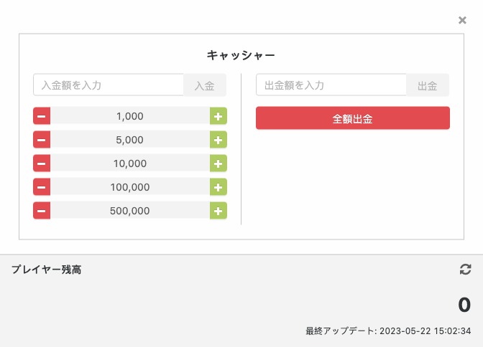Click the minus icon beside 100,000
The height and width of the screenshot is (347, 483).
click(x=42, y=187)
